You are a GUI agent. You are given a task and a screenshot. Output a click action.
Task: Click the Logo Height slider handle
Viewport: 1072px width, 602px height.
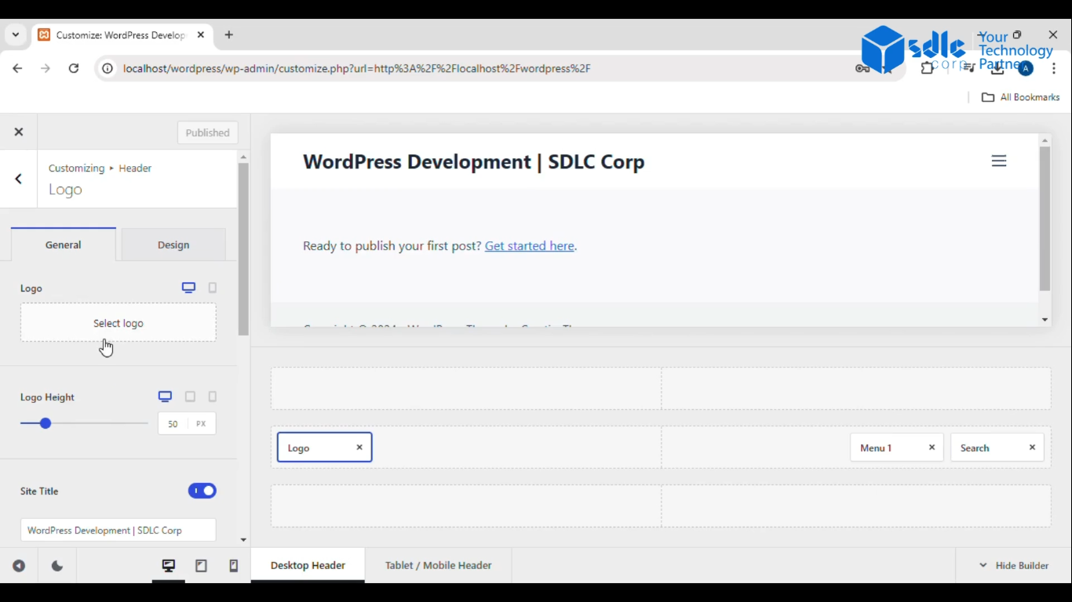pyautogui.click(x=46, y=423)
